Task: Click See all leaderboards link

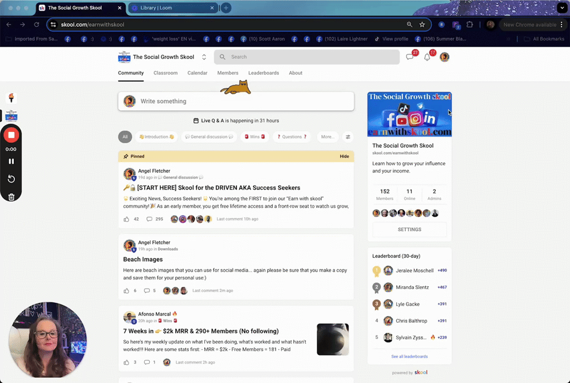Action: click(x=409, y=356)
